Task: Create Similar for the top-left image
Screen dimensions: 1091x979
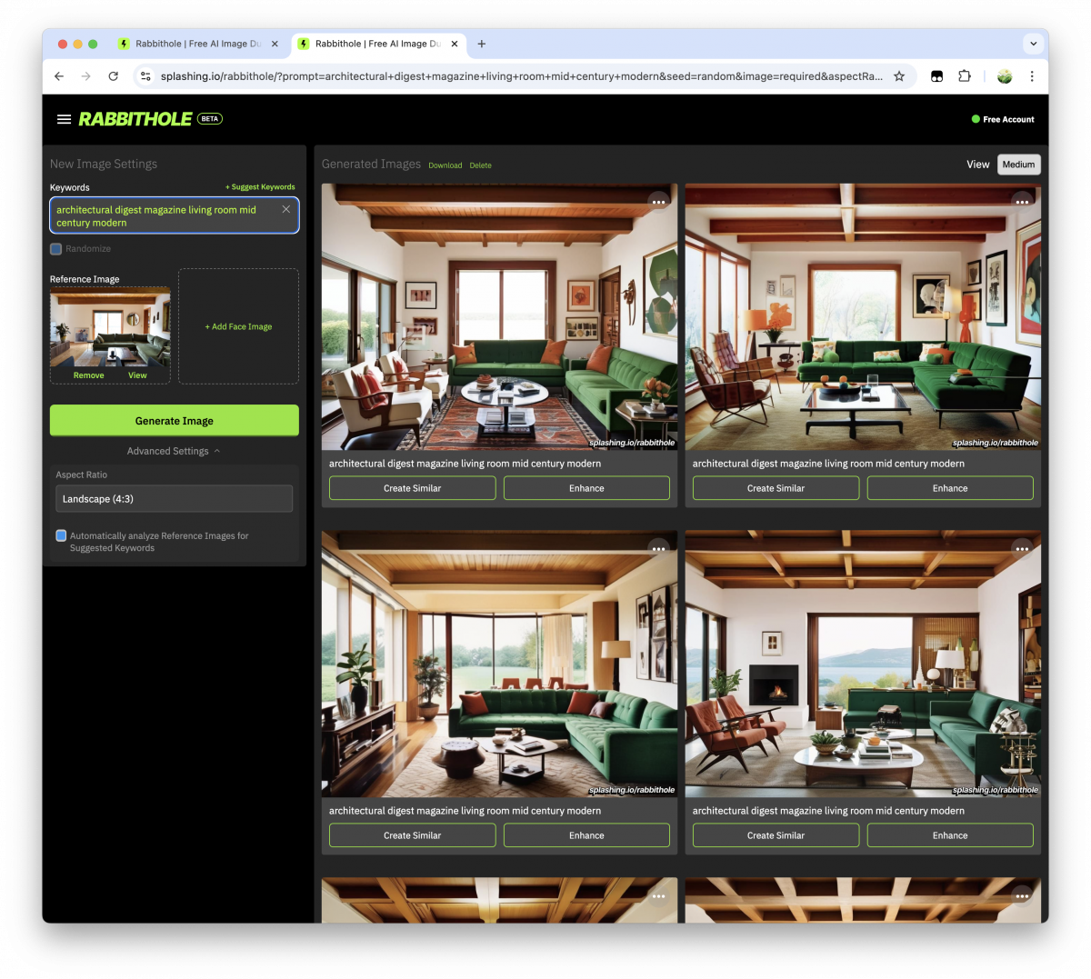Action: click(412, 488)
